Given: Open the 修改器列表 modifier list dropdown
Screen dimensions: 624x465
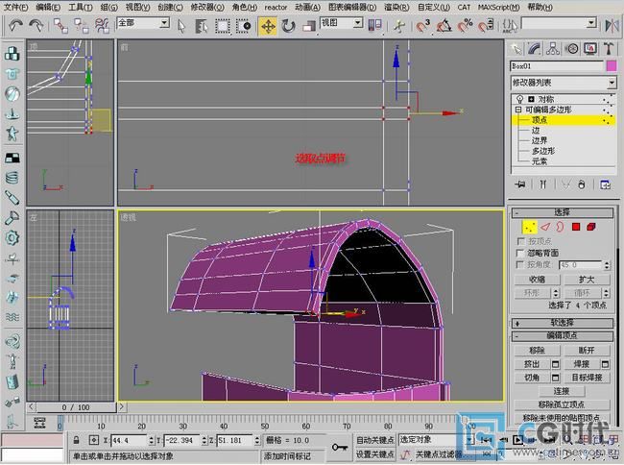Looking at the screenshot, I should coord(564,83).
